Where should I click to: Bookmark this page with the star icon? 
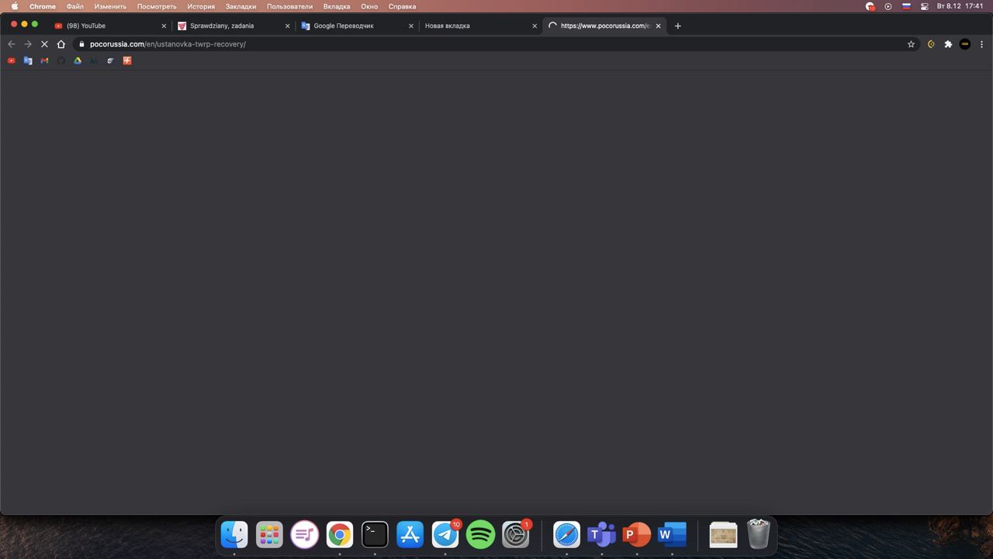[x=911, y=44]
